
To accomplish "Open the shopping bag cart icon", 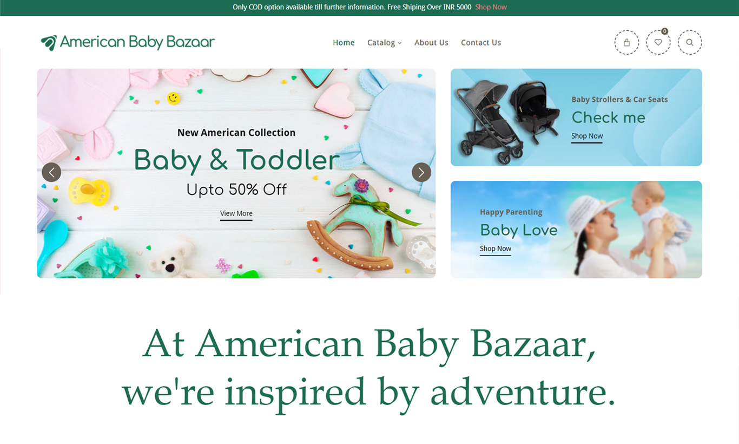I will coord(626,42).
